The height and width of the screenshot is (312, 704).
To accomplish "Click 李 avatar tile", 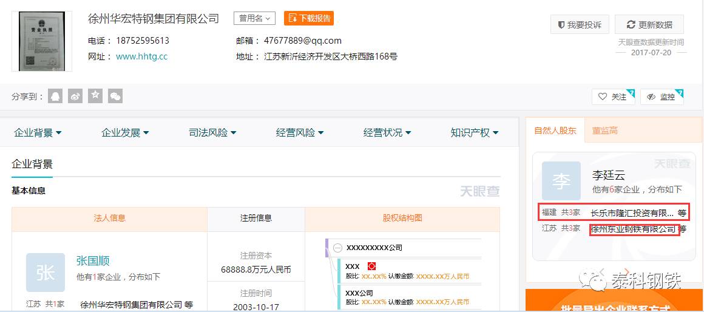I will pyautogui.click(x=561, y=181).
